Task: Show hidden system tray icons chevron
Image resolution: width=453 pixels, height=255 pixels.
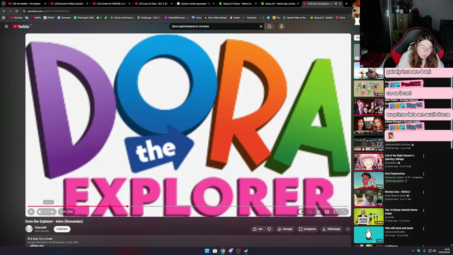Action: click(x=413, y=251)
